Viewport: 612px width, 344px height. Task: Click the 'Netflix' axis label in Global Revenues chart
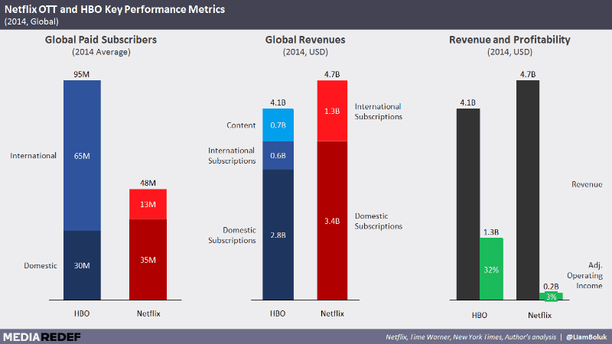(x=332, y=313)
